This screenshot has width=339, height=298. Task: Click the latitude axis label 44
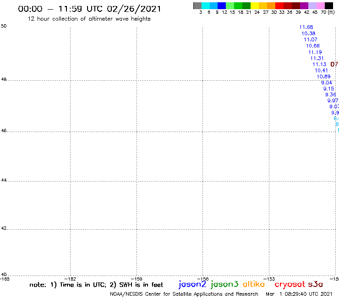tap(4, 180)
